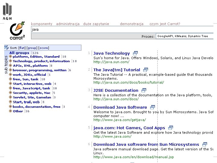
Task: Open the demonstracja menu item
Action: tap(132, 24)
